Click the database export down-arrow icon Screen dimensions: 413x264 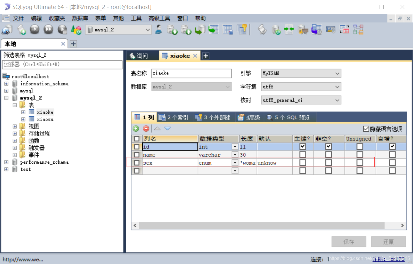pos(172,30)
